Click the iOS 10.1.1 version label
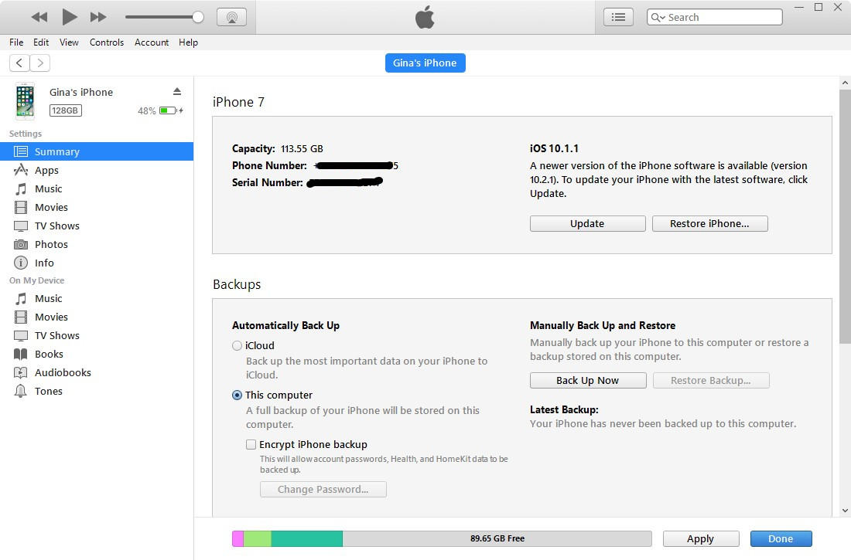The width and height of the screenshot is (851, 560). pos(554,148)
